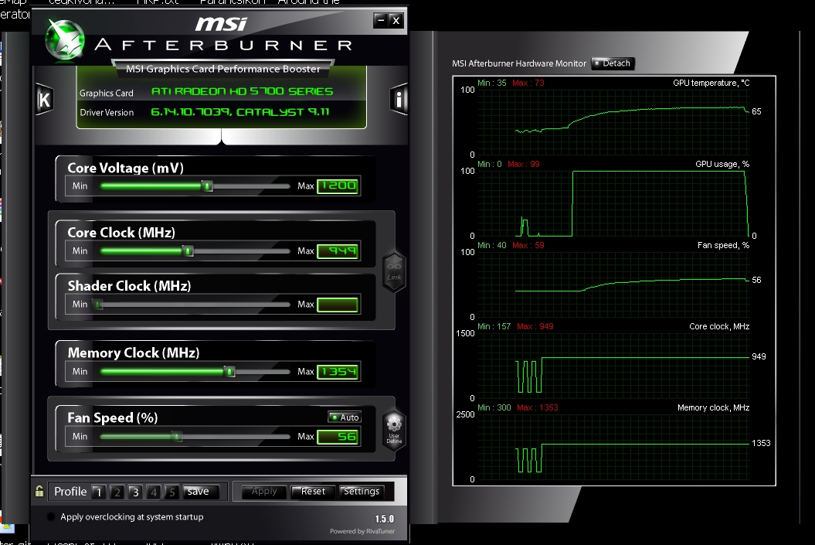Image resolution: width=815 pixels, height=545 pixels.
Task: Click the profile lock icon
Action: (x=39, y=491)
